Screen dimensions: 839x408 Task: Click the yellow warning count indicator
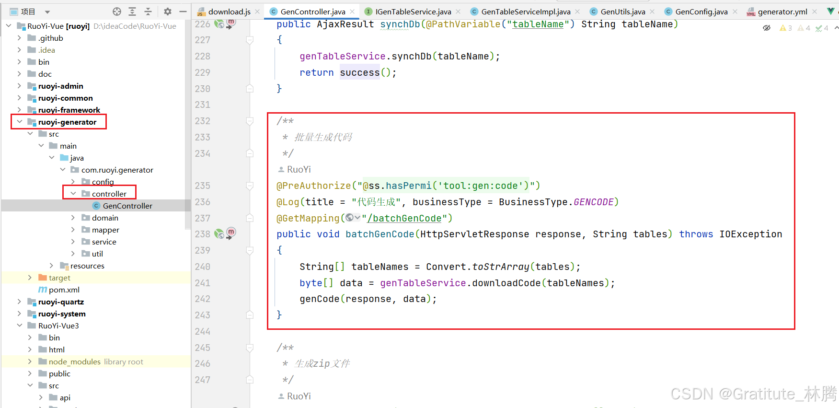[785, 28]
